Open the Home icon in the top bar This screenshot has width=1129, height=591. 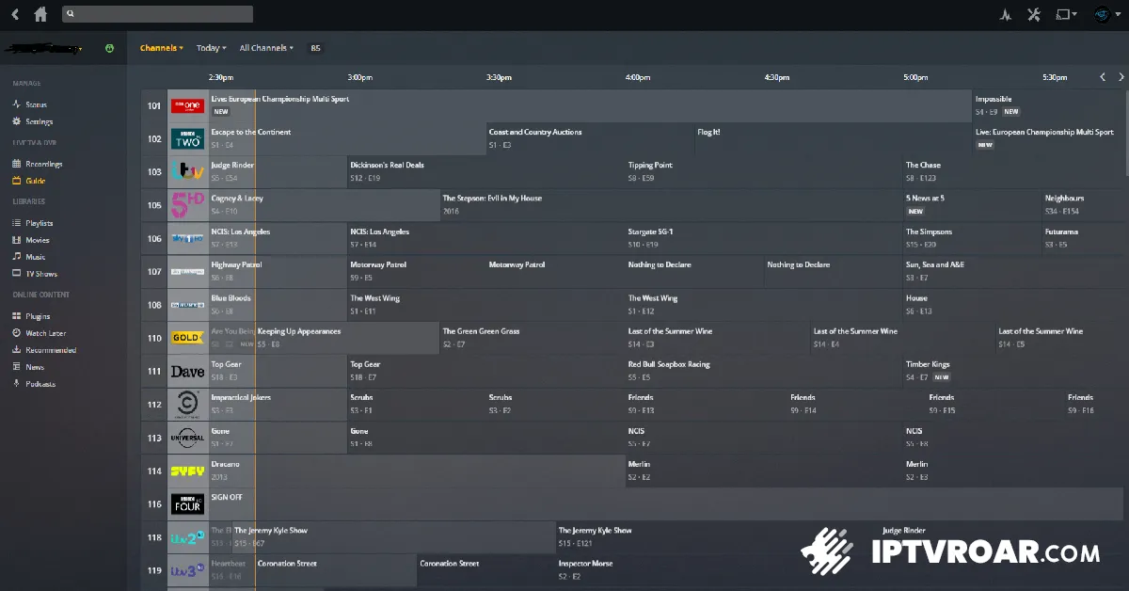coord(40,14)
